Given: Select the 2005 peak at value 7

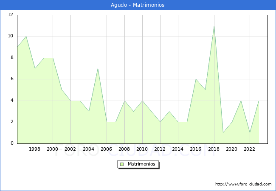Looking at the screenshot, I should point(98,68).
